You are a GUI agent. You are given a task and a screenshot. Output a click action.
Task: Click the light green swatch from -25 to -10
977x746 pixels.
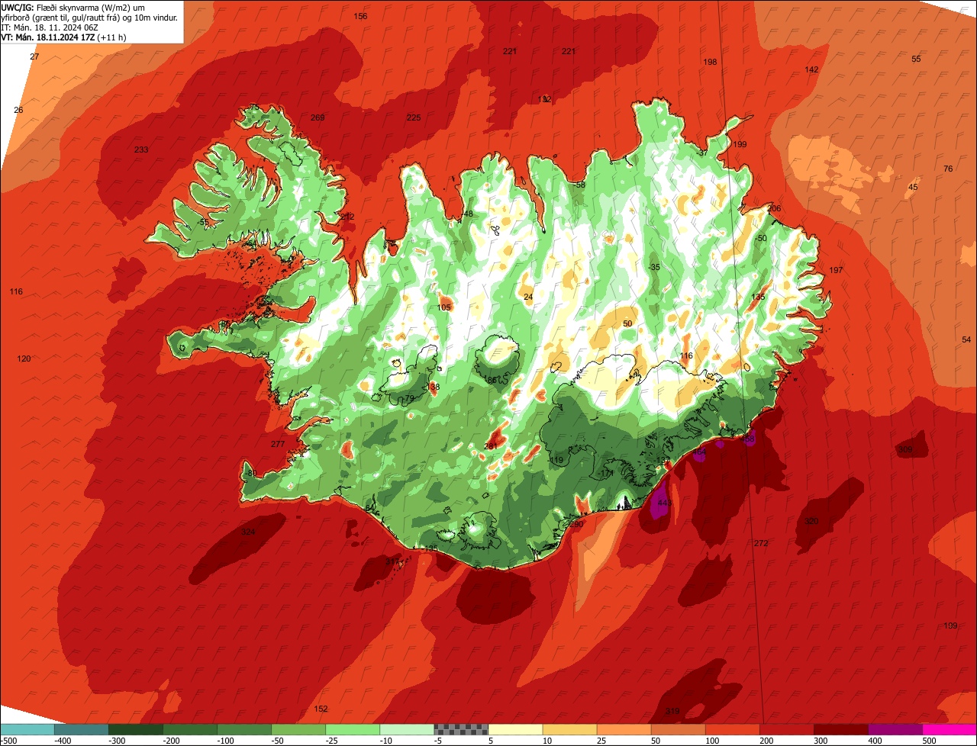coord(353,729)
